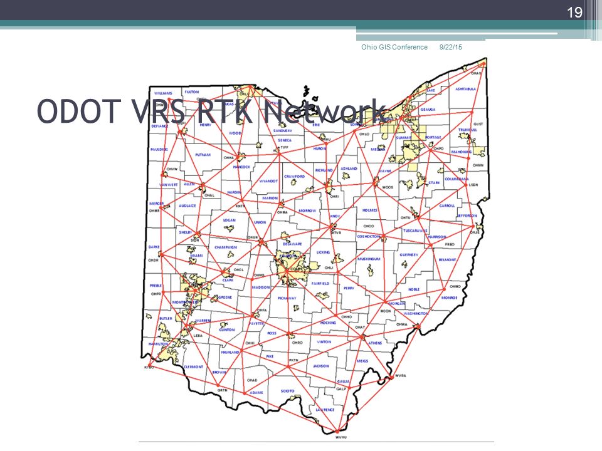Click the HIGHLAND county label
The width and height of the screenshot is (602, 451).
click(x=230, y=353)
